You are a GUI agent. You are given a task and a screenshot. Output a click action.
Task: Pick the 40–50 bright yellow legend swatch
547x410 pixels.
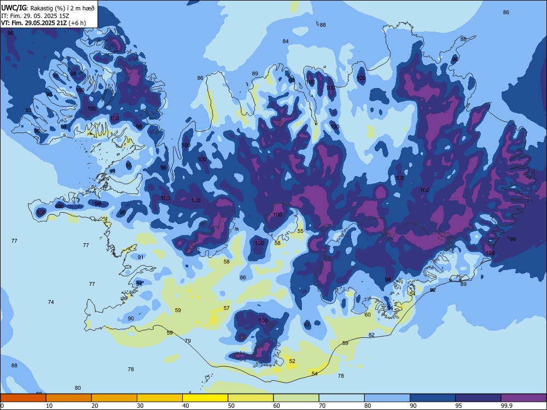205,398
